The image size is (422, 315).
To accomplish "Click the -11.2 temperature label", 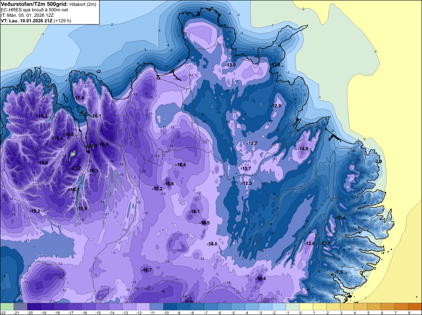I will (x=276, y=65).
